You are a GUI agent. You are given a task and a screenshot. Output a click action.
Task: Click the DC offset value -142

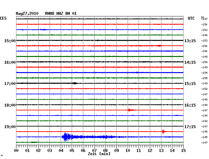204,121
